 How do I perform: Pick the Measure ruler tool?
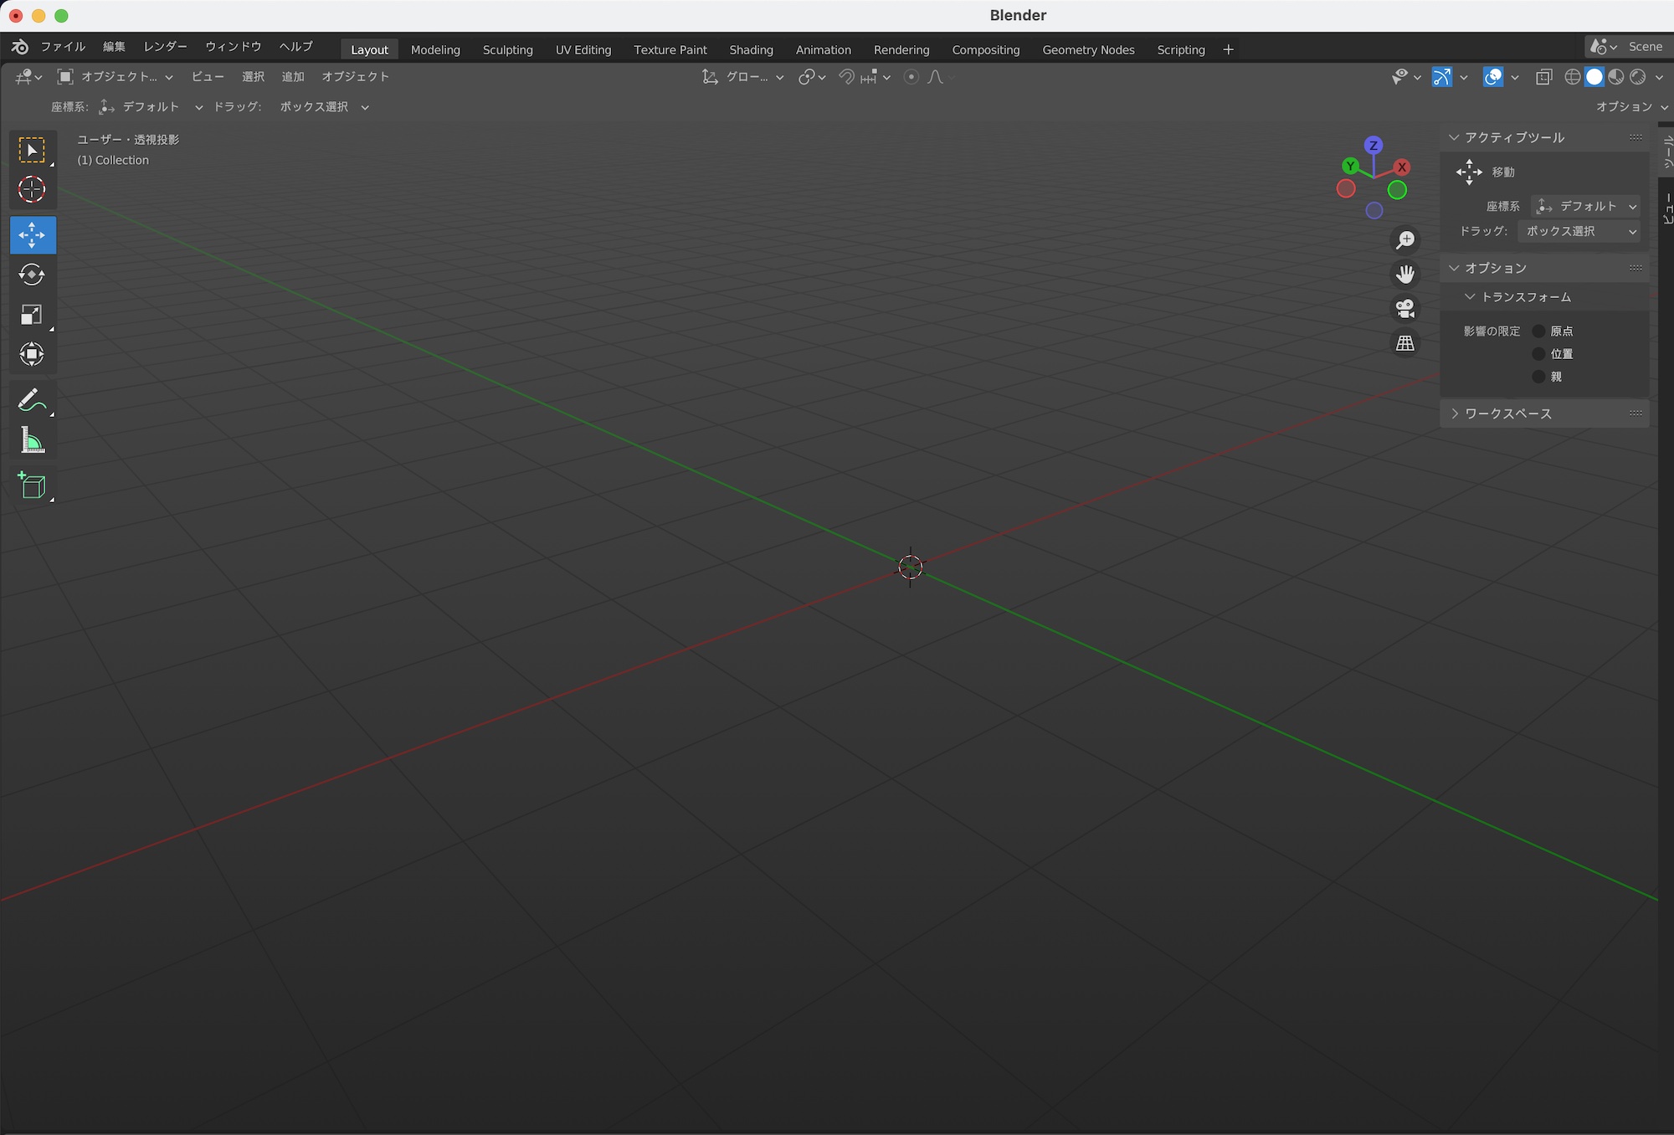[x=32, y=440]
